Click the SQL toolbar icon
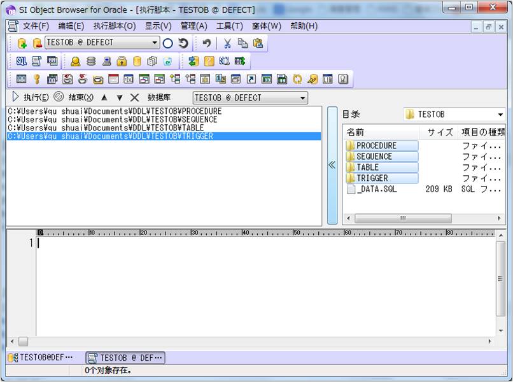This screenshot has height=382, width=513. point(22,61)
